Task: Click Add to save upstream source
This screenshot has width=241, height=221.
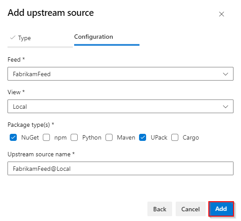Action: tap(221, 209)
